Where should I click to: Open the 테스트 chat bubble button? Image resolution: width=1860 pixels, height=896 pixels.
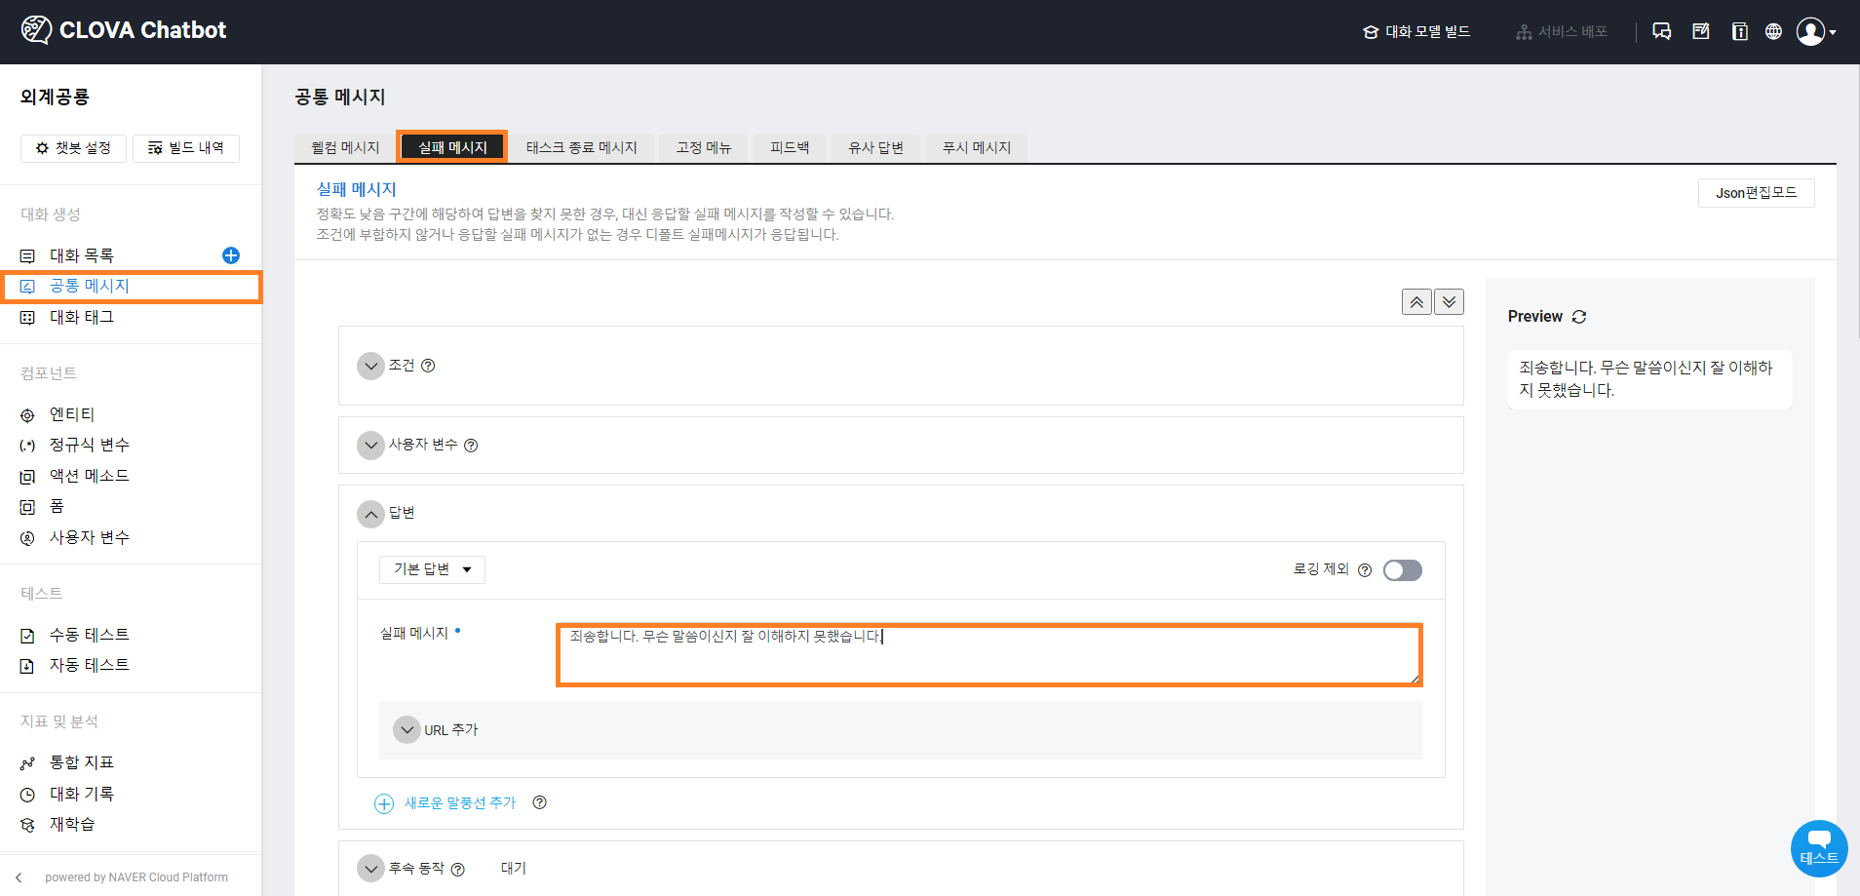click(1819, 848)
